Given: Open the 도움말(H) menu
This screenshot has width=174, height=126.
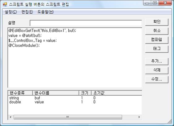Looking at the screenshot, I should click(x=45, y=12).
